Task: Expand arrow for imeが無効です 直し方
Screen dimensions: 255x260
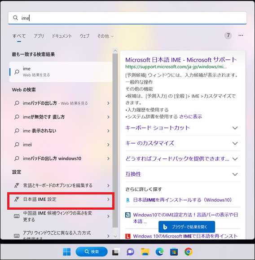Action: coord(108,117)
